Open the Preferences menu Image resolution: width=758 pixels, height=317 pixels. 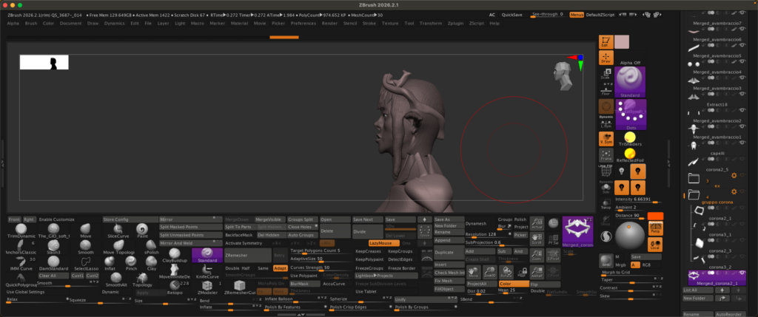point(303,23)
